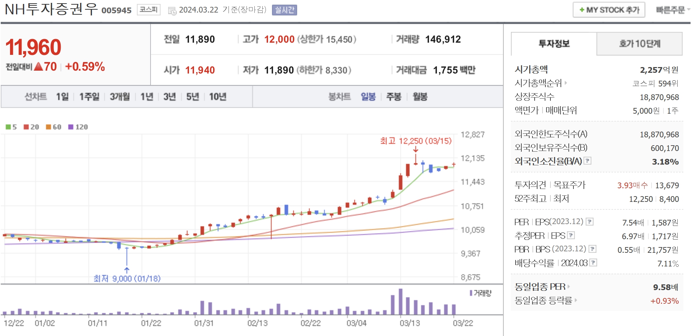
Task: Click the 3.93매수 investment opinion value
Action: pos(633,185)
